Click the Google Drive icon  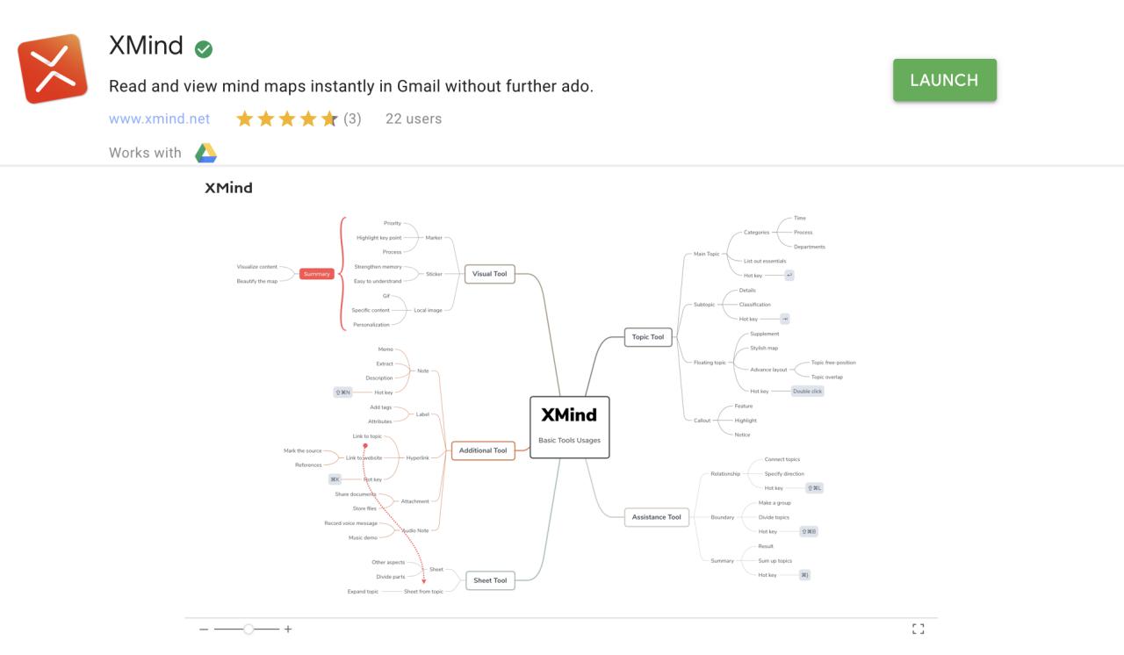(x=205, y=153)
